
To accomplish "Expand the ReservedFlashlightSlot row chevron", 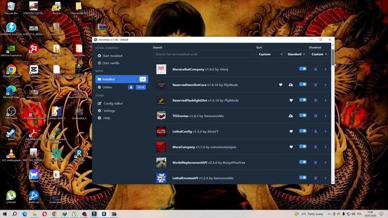I will tap(326, 101).
